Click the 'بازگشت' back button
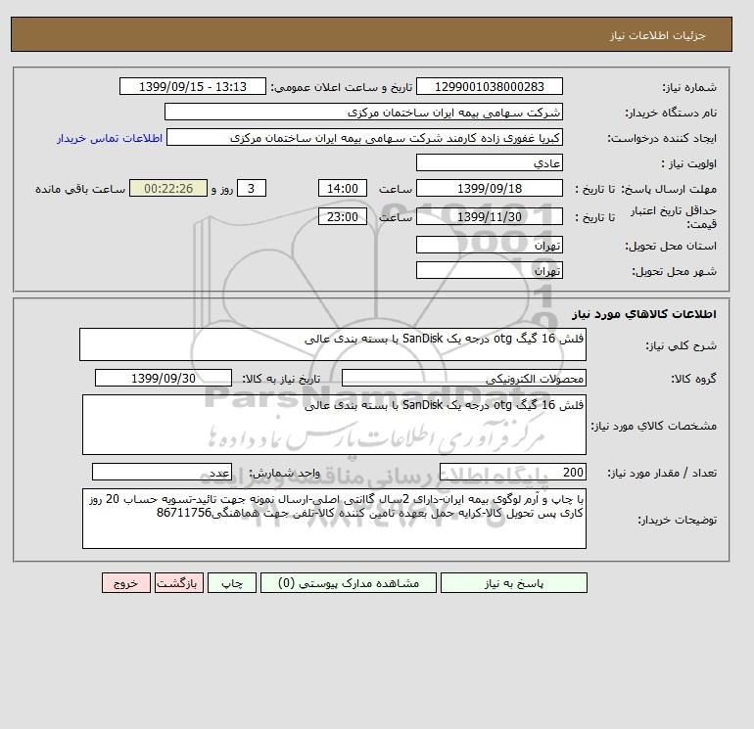This screenshot has width=754, height=729. 179,582
